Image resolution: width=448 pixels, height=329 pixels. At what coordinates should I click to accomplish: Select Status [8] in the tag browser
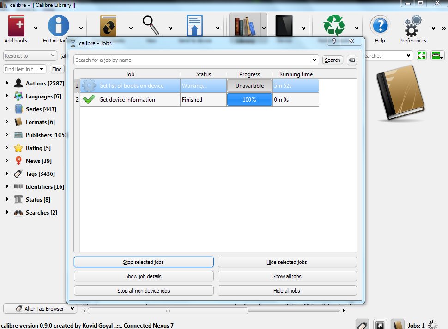click(38, 199)
